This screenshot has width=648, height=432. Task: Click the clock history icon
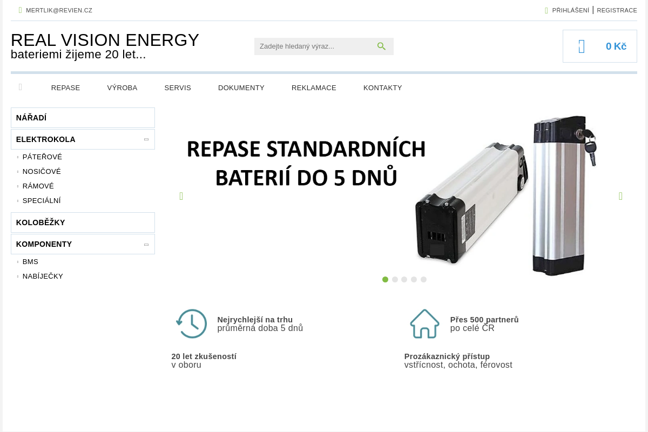192,323
